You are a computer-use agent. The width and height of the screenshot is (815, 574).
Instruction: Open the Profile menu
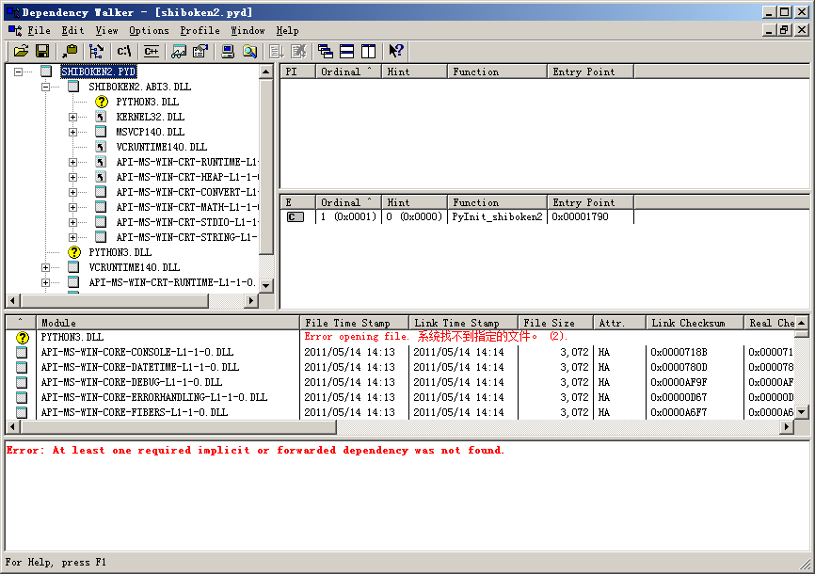[x=199, y=30]
